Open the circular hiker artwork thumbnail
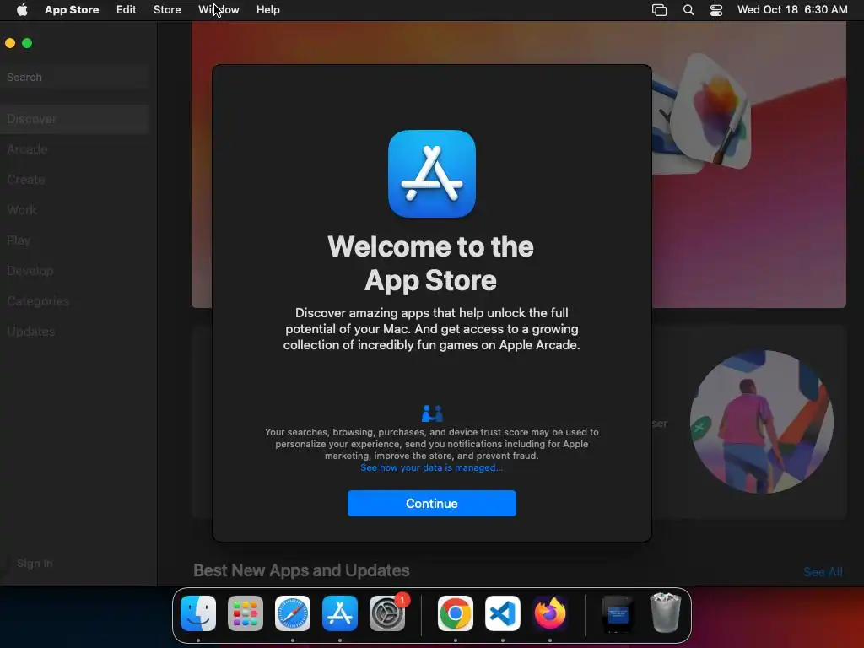Image resolution: width=864 pixels, height=648 pixels. 762,422
